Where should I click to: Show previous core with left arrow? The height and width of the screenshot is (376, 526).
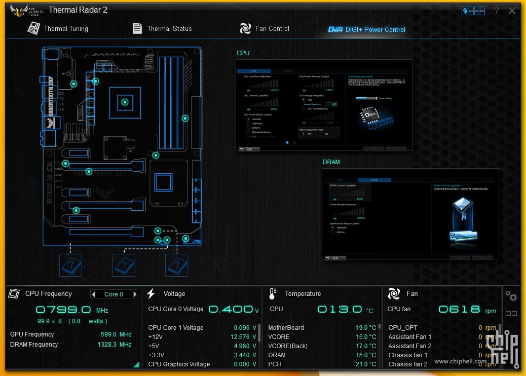pos(94,294)
